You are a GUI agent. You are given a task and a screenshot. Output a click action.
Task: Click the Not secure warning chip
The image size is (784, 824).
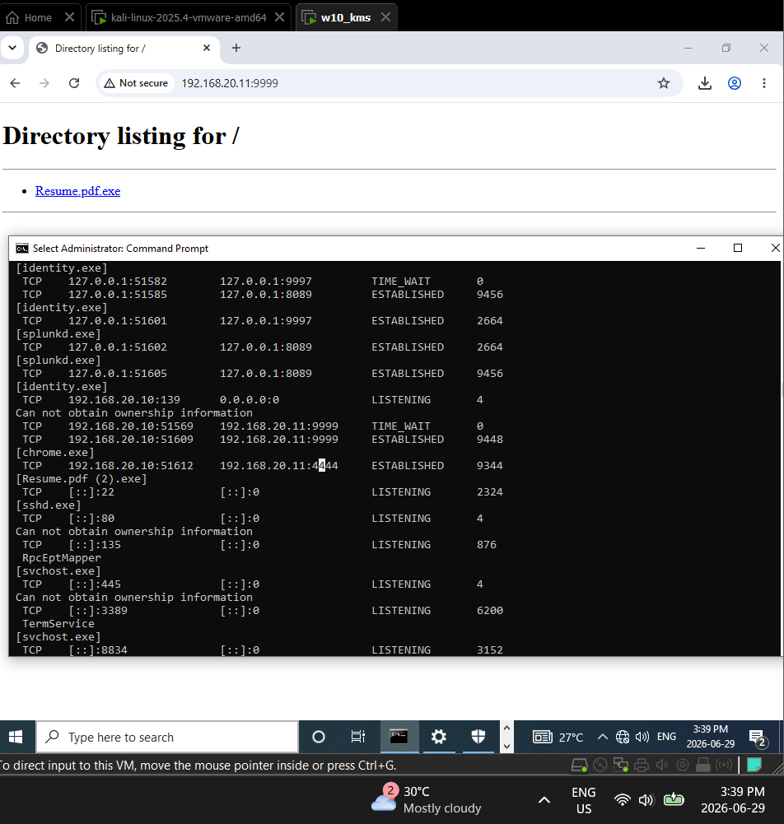[136, 83]
